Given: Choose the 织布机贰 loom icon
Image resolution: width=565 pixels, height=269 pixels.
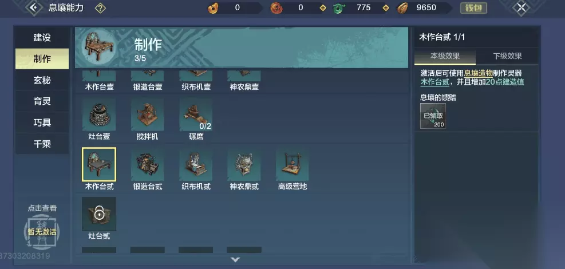Looking at the screenshot, I should coord(196,164).
